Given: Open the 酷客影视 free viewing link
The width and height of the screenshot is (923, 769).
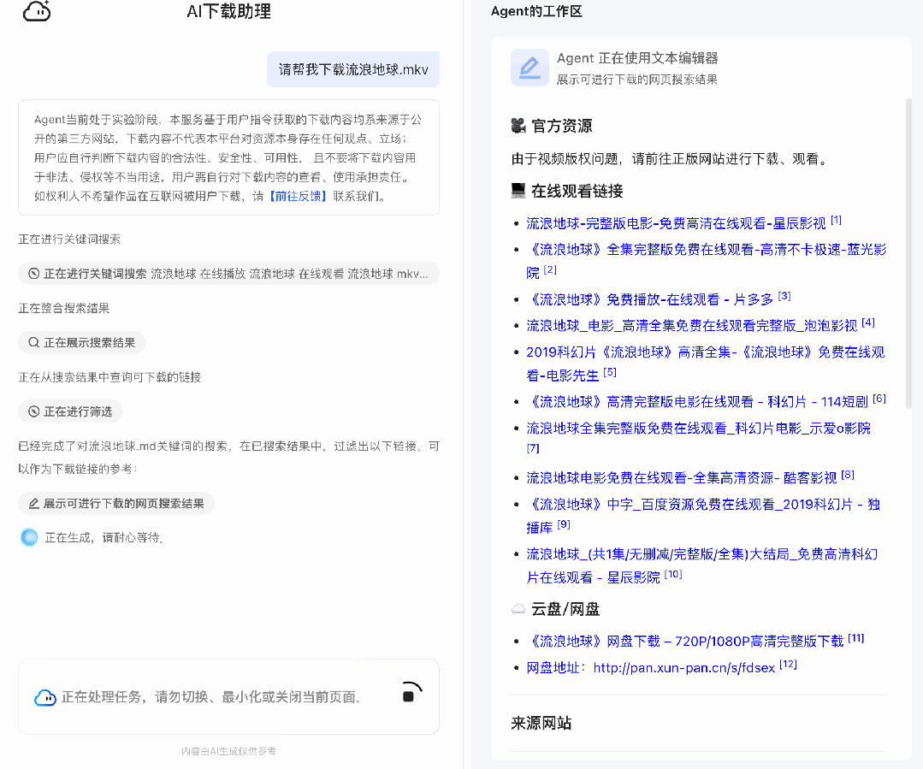Looking at the screenshot, I should pos(681,477).
